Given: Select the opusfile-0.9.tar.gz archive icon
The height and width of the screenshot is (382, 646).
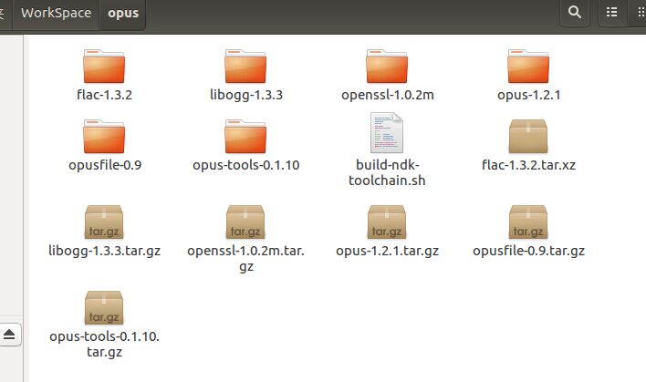Looking at the screenshot, I should click(528, 222).
